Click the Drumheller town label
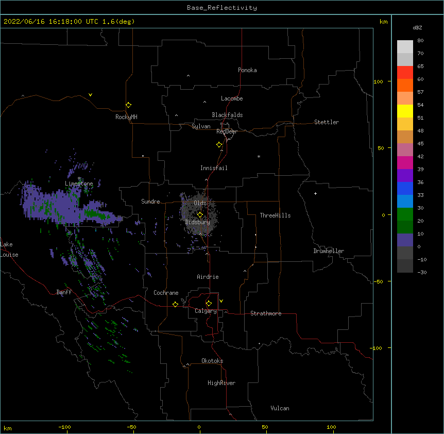The image size is (444, 434). pos(329,251)
